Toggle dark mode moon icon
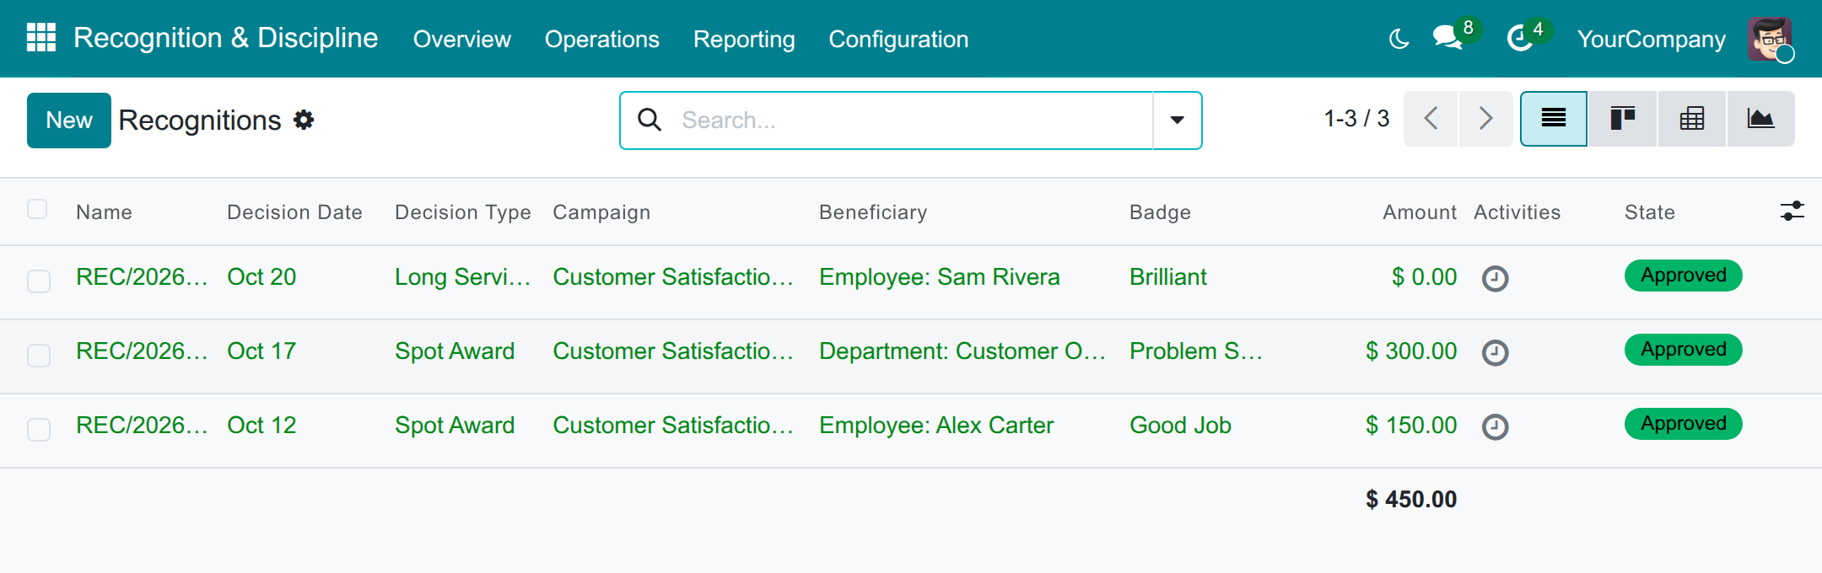Image resolution: width=1822 pixels, height=573 pixels. (1399, 39)
